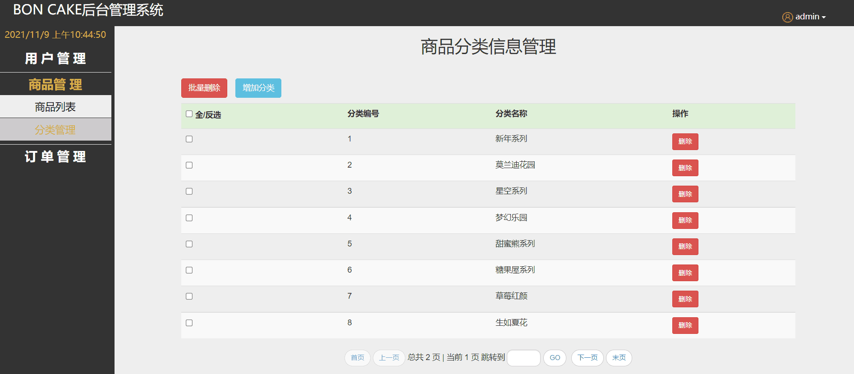Click the 莫兰迪花园 category name
Image resolution: width=854 pixels, height=374 pixels.
pyautogui.click(x=515, y=165)
